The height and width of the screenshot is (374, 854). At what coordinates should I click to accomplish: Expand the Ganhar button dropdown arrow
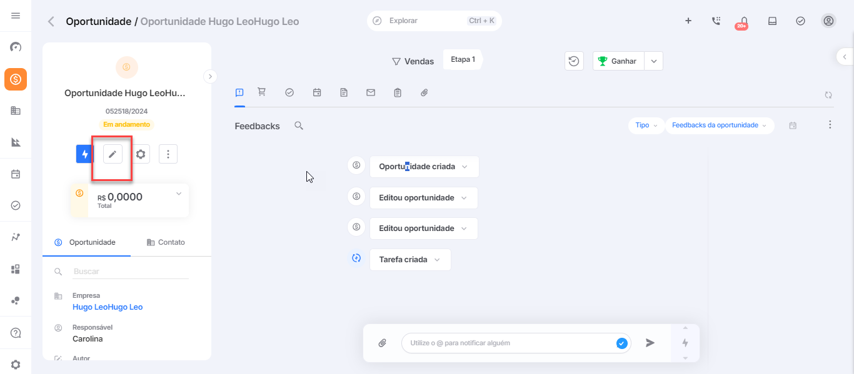pyautogui.click(x=653, y=61)
